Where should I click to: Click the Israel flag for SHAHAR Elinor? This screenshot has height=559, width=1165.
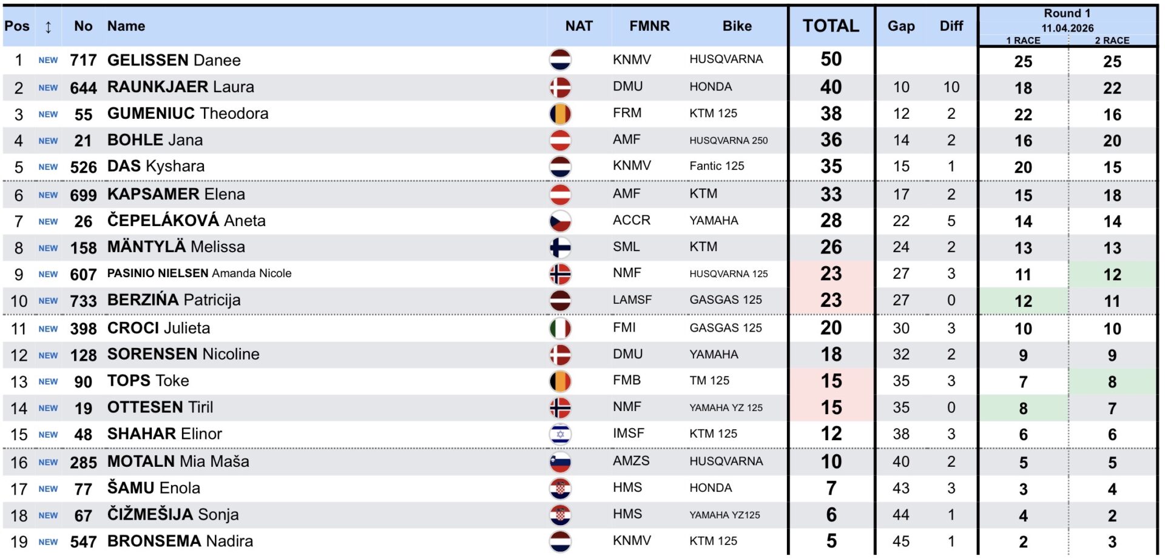point(560,434)
